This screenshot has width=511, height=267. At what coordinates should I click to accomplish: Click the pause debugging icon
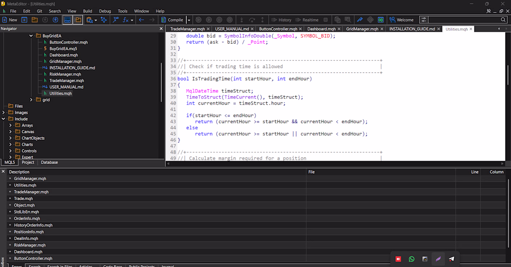coord(219,20)
